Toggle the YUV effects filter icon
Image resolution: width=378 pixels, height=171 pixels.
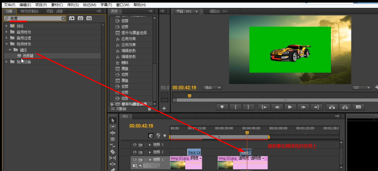89,18
